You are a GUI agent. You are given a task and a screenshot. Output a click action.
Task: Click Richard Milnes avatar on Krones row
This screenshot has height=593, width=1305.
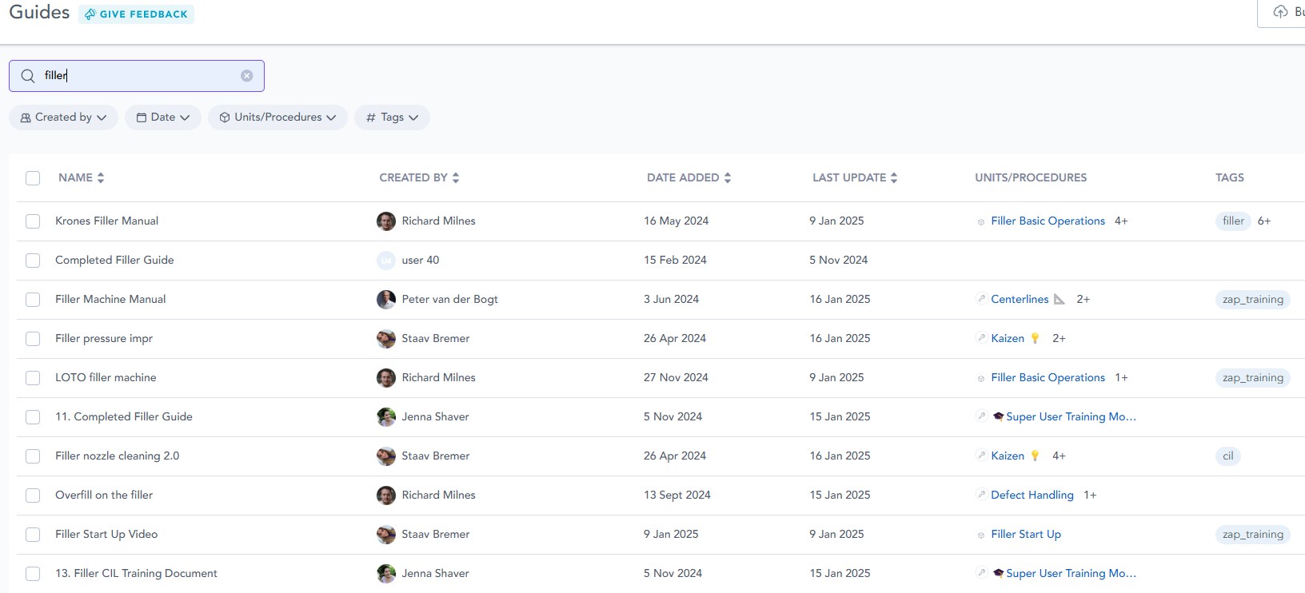tap(386, 221)
